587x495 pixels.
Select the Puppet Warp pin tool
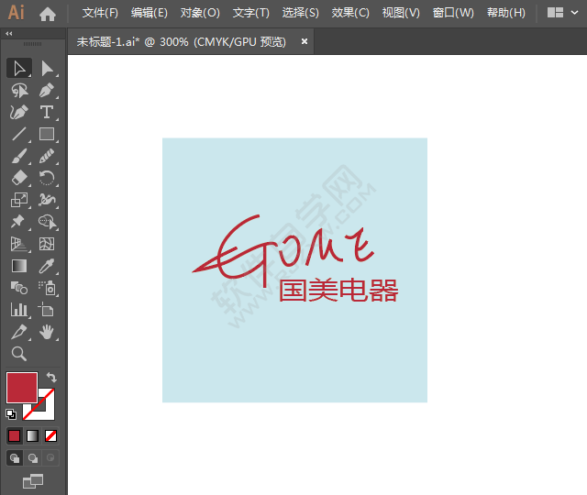coord(19,222)
